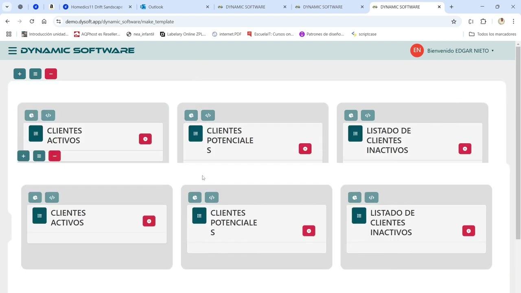Click the code icon on lower CLIENTES POTENCIALES card
Screen dimensions: 521x293
pyautogui.click(x=212, y=197)
